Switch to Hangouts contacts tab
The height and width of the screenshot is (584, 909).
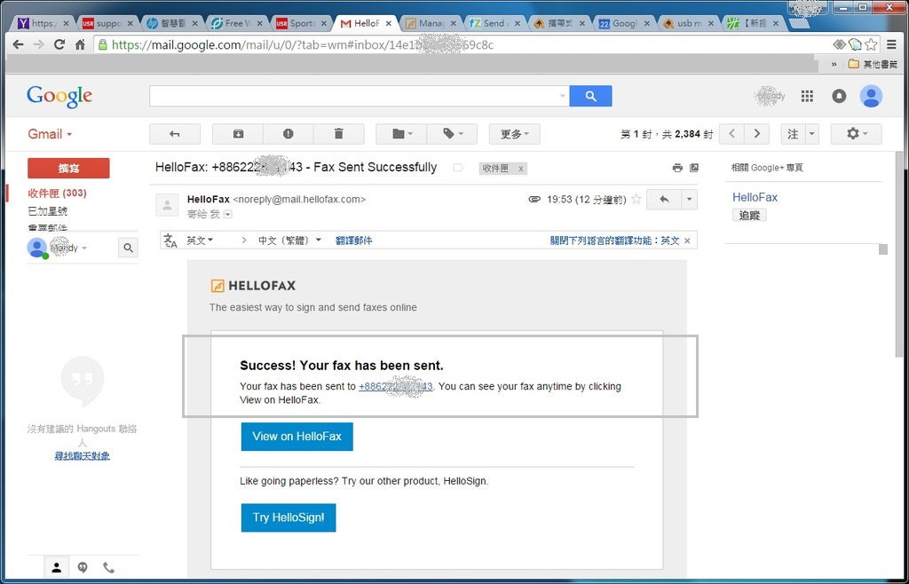click(56, 568)
